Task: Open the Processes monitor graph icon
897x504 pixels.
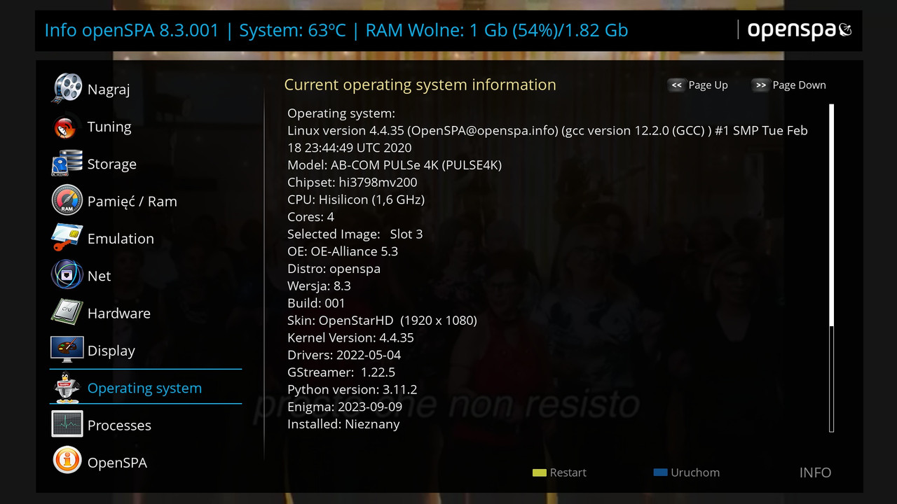Action: point(67,425)
